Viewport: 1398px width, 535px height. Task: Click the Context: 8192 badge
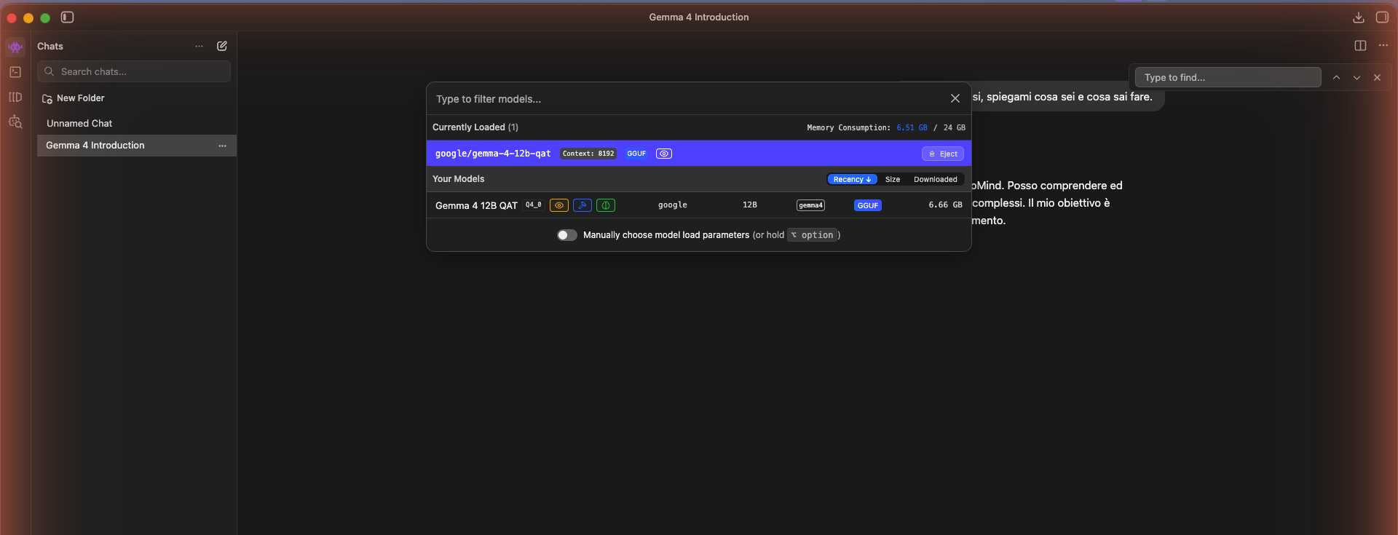pos(588,154)
